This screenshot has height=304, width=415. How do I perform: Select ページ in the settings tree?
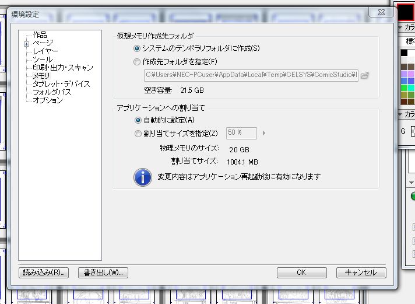click(43, 43)
